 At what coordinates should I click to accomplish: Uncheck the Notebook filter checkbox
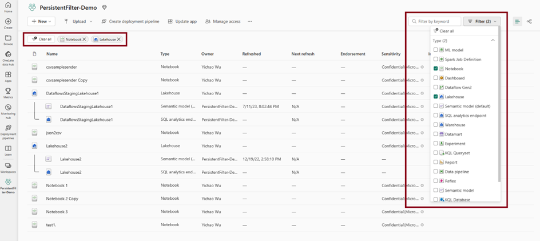(x=436, y=69)
